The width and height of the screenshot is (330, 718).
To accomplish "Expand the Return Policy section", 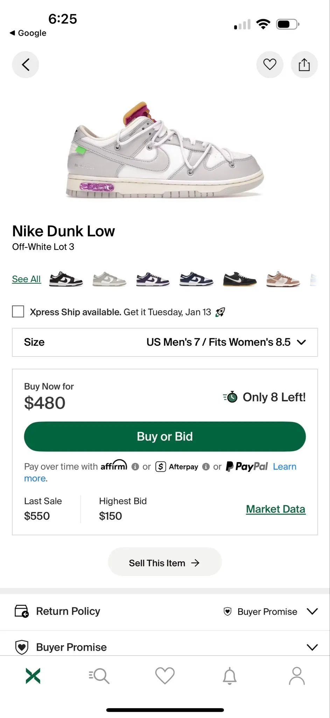I will 165,611.
